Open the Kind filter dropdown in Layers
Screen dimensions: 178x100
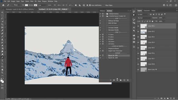[x=143, y=14]
